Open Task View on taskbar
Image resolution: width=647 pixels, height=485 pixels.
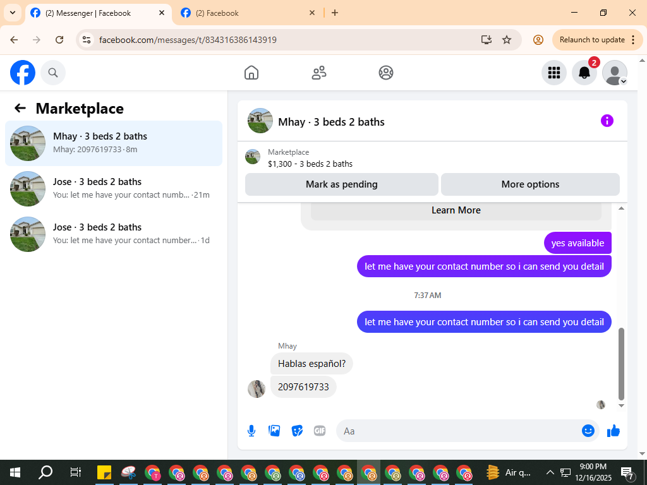coord(76,472)
